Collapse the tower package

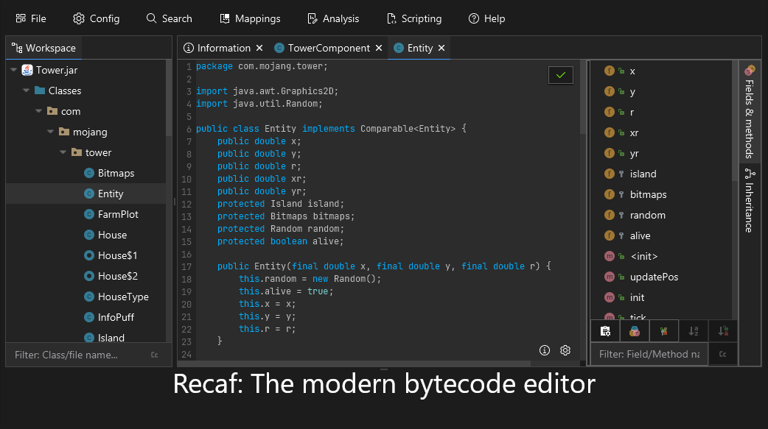(63, 152)
